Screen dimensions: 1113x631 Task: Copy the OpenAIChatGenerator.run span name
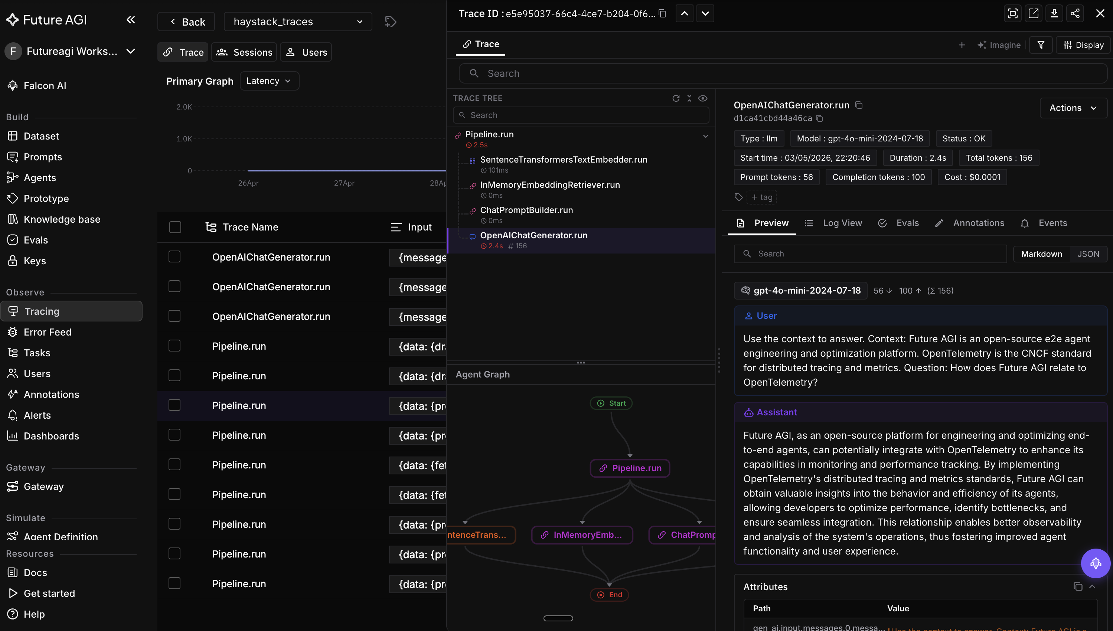[859, 105]
